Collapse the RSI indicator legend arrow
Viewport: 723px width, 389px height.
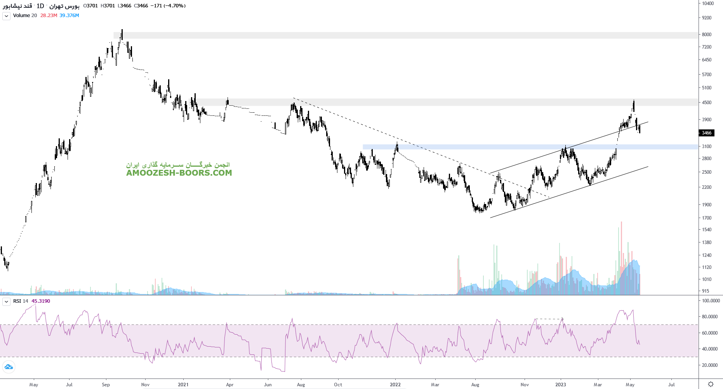7,302
